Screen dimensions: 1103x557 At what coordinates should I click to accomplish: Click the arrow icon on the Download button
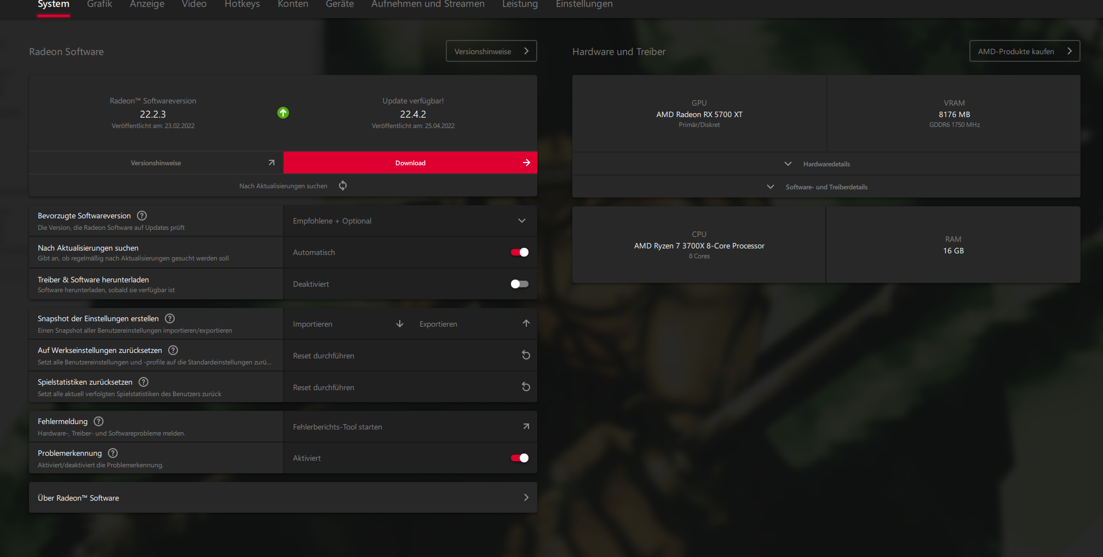coord(526,163)
